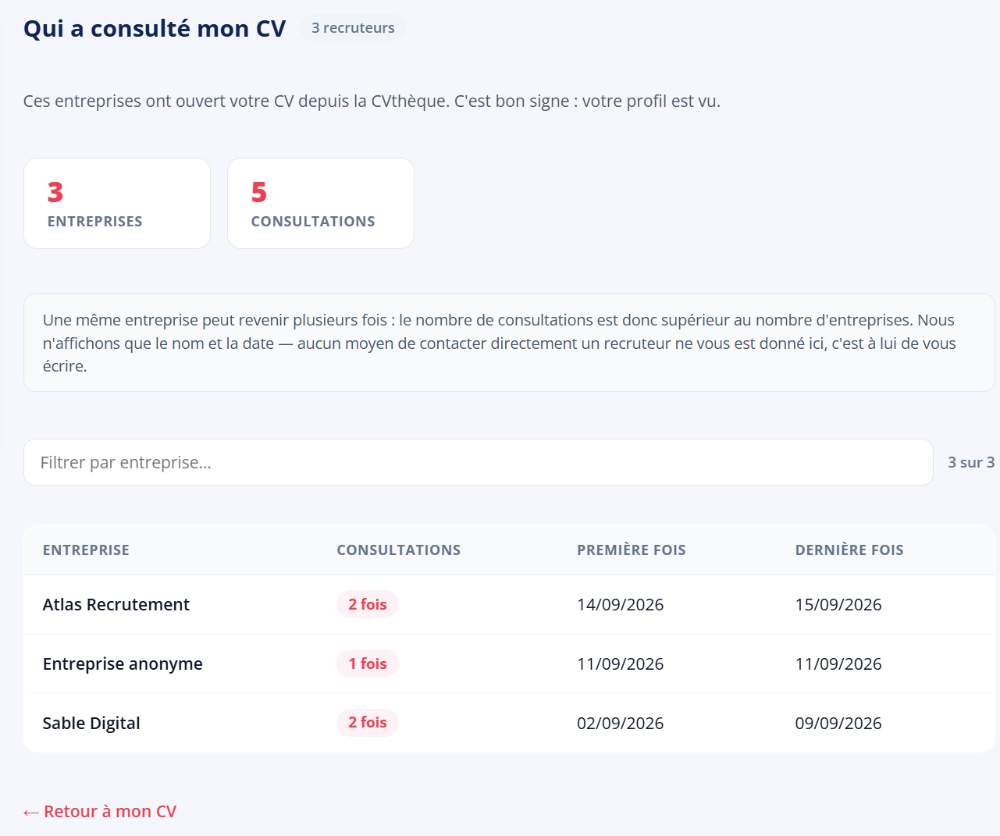The width and height of the screenshot is (1000, 836).
Task: Click the '3 recruteurs' badge
Action: (x=353, y=28)
